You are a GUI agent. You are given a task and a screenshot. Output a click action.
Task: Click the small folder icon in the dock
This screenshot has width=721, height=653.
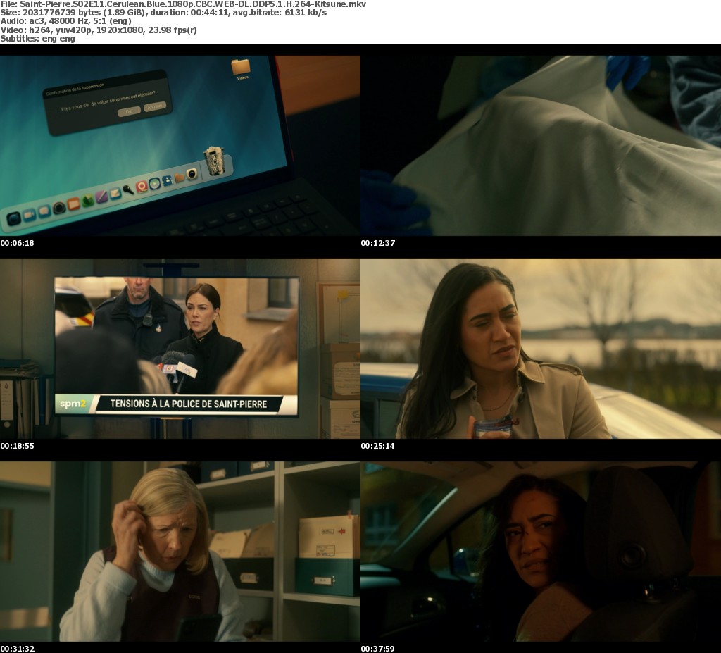click(179, 178)
